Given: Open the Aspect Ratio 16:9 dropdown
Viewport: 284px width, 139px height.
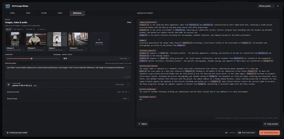Looking at the screenshot, I should tap(97, 59).
